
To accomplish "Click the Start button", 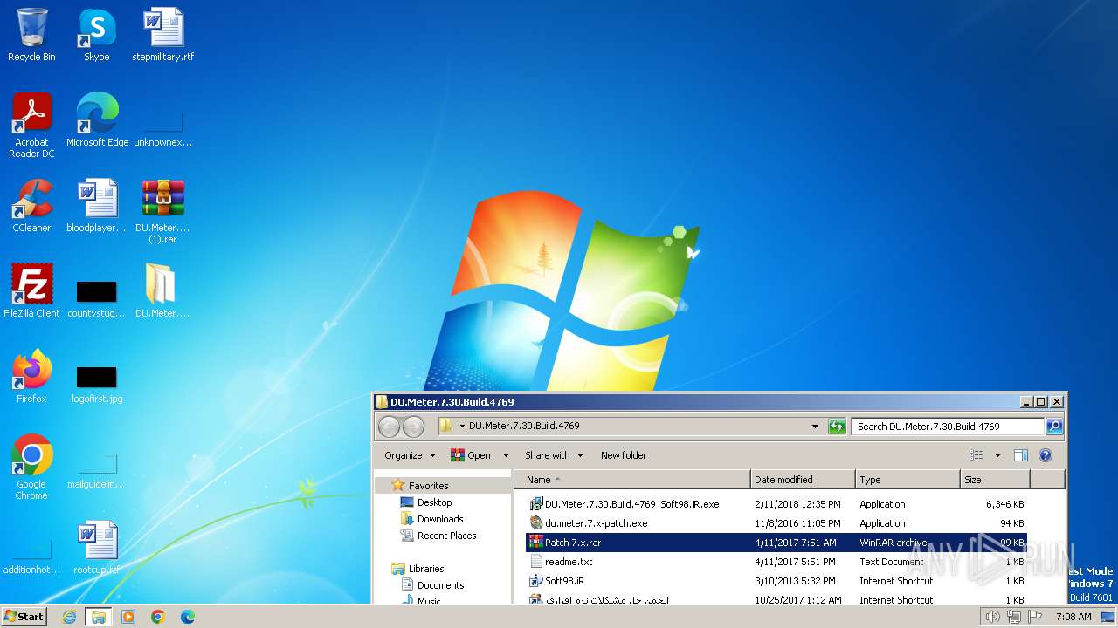I will [24, 616].
